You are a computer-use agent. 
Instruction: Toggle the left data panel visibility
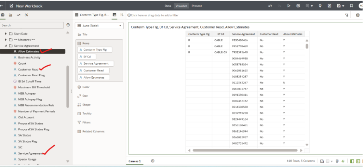click(x=352, y=161)
